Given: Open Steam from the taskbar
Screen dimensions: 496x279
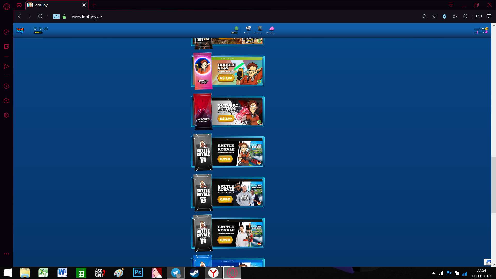Looking at the screenshot, I should tap(195, 273).
